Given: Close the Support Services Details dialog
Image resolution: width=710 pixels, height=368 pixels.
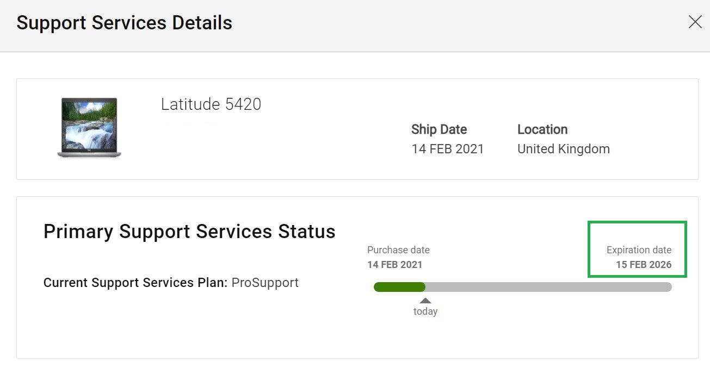Looking at the screenshot, I should (x=695, y=22).
